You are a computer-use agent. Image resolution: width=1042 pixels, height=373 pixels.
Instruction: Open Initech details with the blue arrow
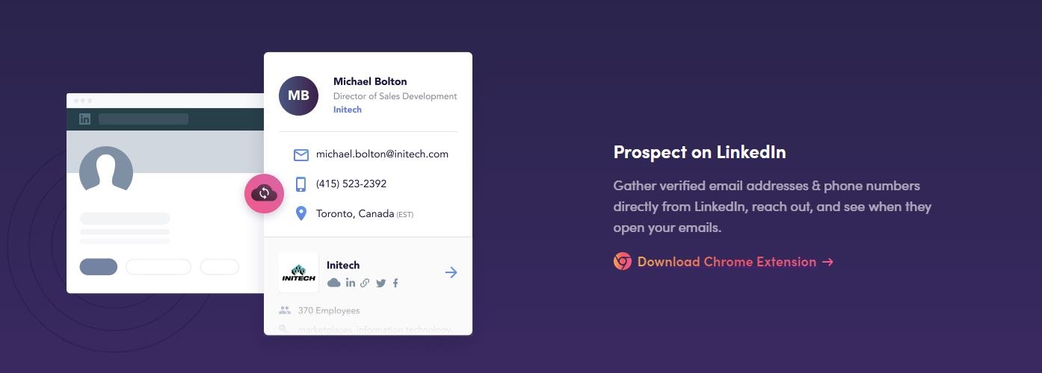tap(451, 272)
